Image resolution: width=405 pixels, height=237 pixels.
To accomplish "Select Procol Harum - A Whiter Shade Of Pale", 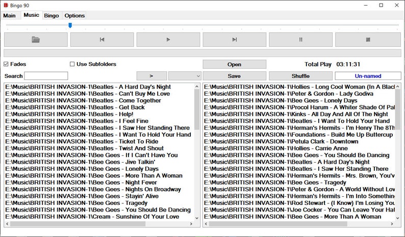I will pyautogui.click(x=299, y=108).
